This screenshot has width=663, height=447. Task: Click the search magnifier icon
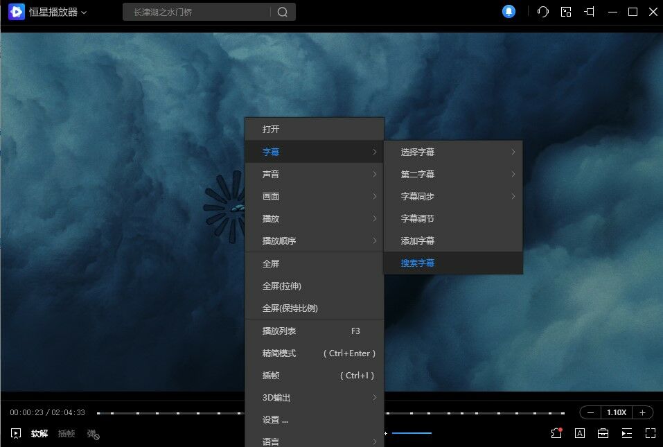coord(282,12)
